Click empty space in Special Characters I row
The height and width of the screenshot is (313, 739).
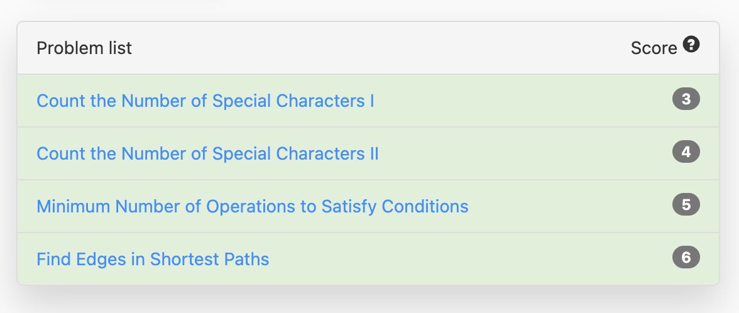(523, 101)
